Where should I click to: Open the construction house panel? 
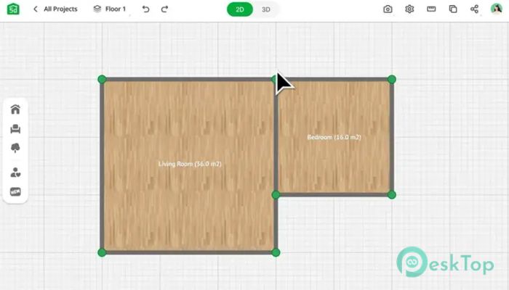click(x=15, y=109)
